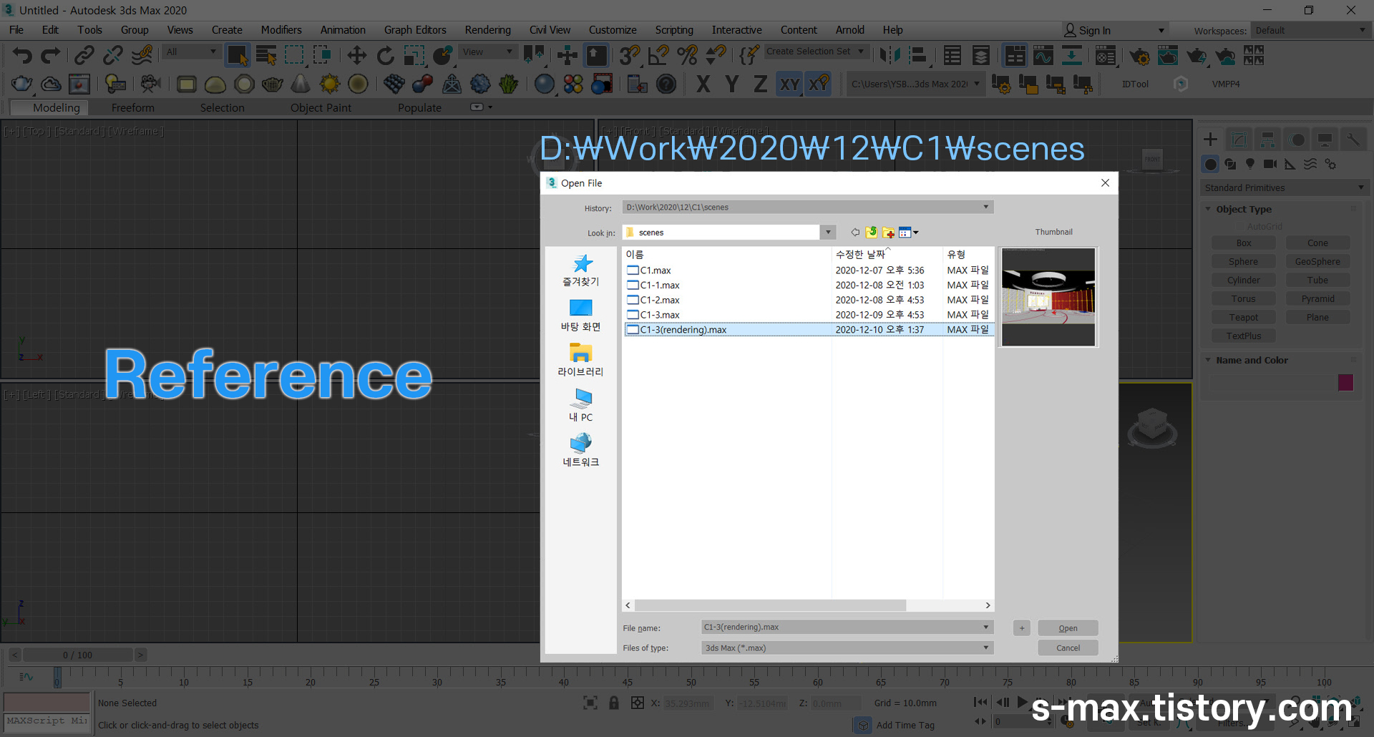
Task: Click the Sphere primitive button
Action: pyautogui.click(x=1243, y=262)
